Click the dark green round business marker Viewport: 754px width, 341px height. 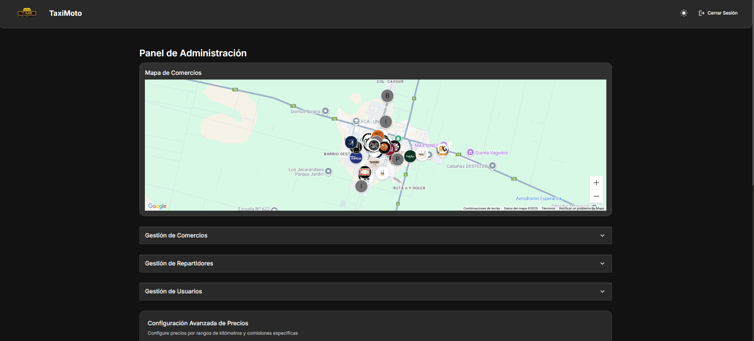(x=410, y=156)
